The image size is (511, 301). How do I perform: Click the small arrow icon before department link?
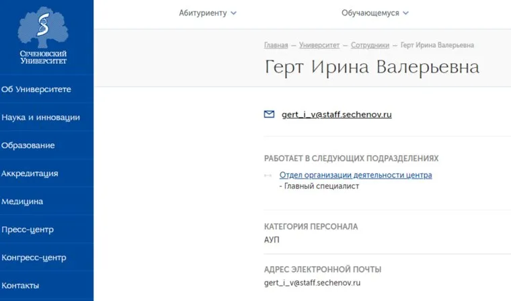[x=268, y=175]
